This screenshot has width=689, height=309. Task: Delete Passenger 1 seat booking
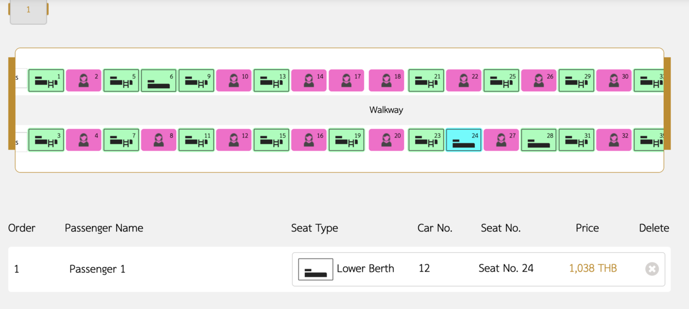point(652,269)
